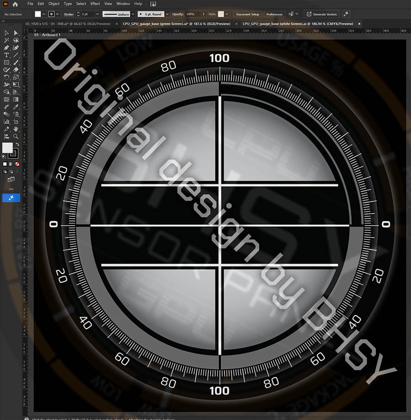Open align selection options dropdown
Image resolution: width=411 pixels, height=420 pixels.
[x=297, y=14]
